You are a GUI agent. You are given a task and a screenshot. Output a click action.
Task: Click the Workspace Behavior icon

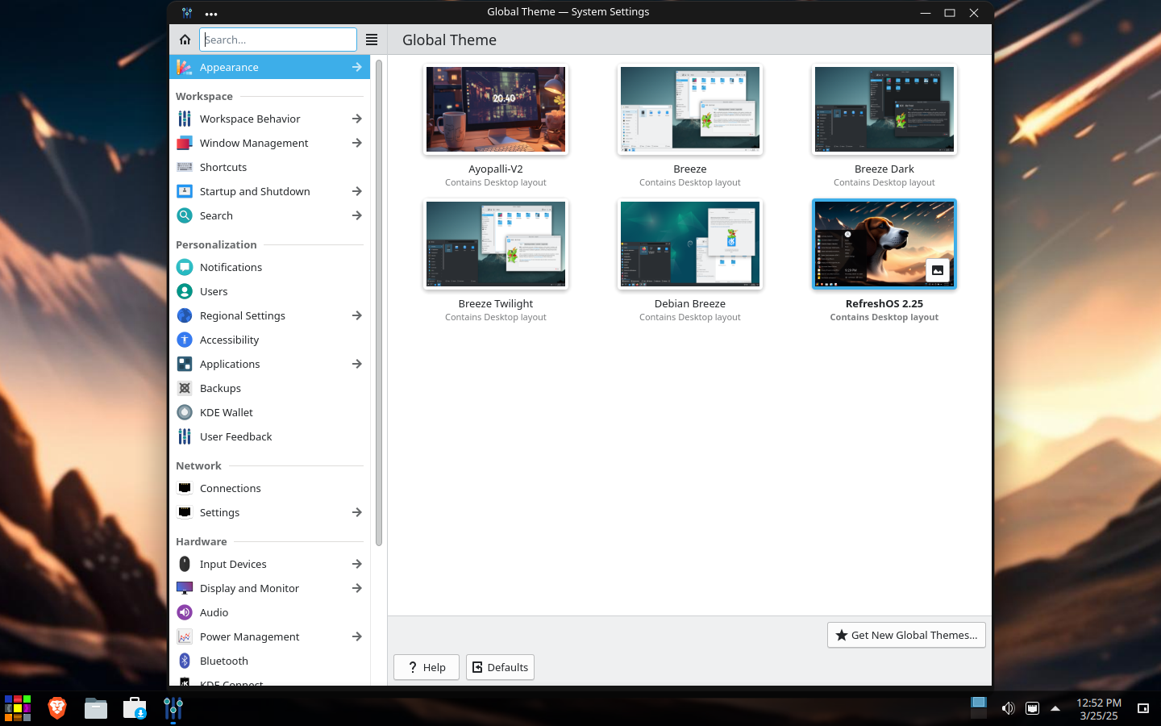coord(185,119)
